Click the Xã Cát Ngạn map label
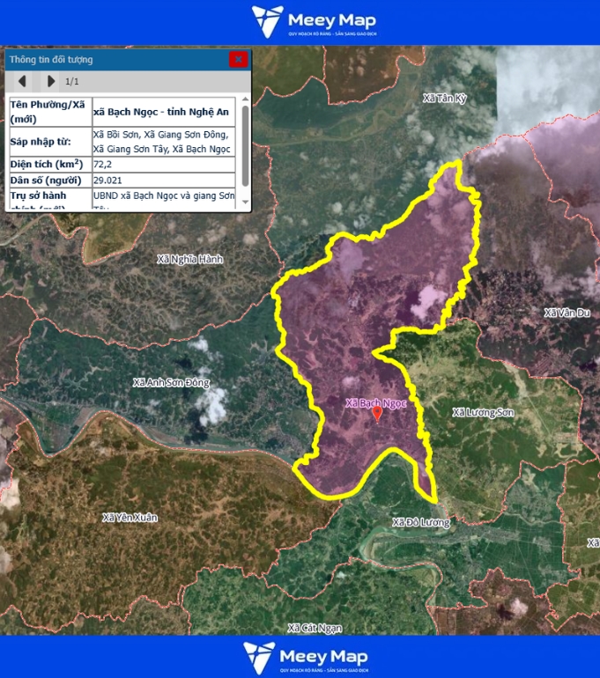The width and height of the screenshot is (600, 678). point(315,628)
